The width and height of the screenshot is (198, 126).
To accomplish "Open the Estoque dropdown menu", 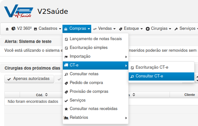I will click(131, 29).
